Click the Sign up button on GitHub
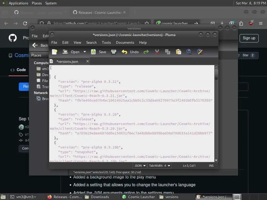Viewport: 267px width, 200px height. coord(249,38)
